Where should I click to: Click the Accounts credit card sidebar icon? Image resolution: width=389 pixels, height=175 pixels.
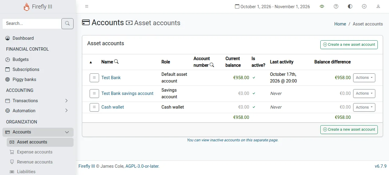(x=8, y=132)
